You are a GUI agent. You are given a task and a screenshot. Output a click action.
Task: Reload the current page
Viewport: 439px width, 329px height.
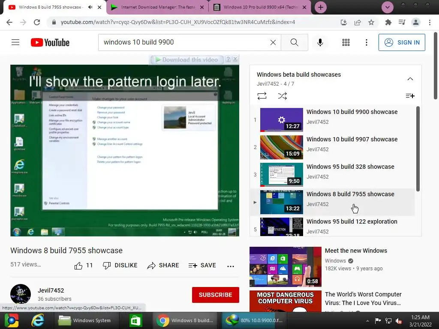pos(37,22)
